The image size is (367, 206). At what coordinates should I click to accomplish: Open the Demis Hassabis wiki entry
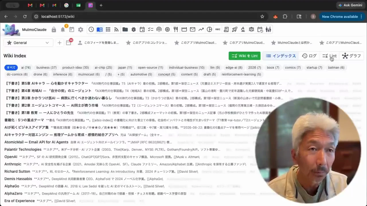pyautogui.click(x=18, y=179)
